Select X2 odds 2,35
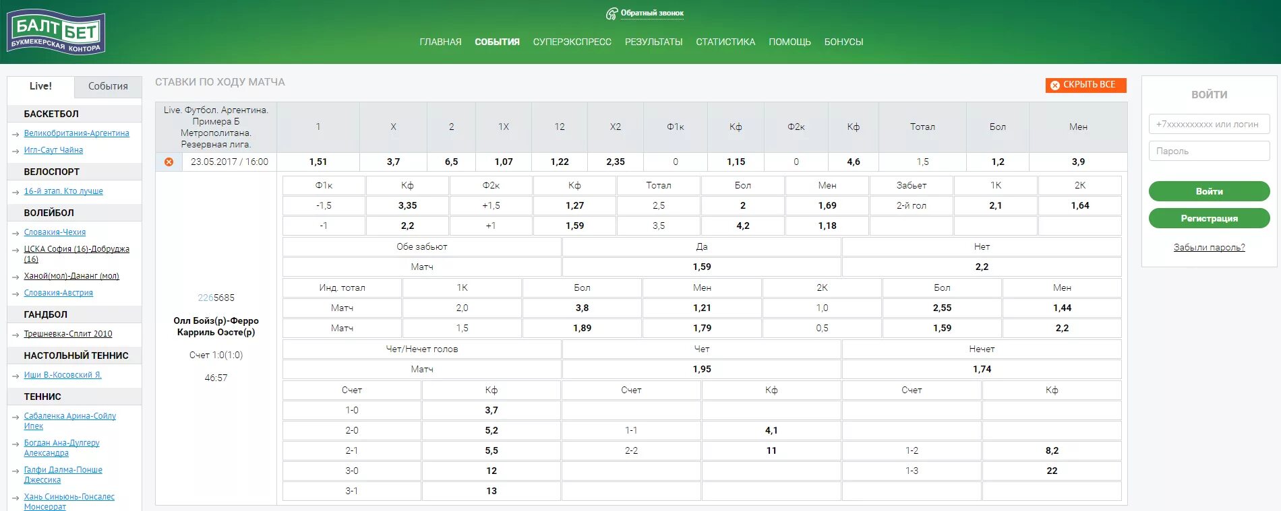 [616, 162]
